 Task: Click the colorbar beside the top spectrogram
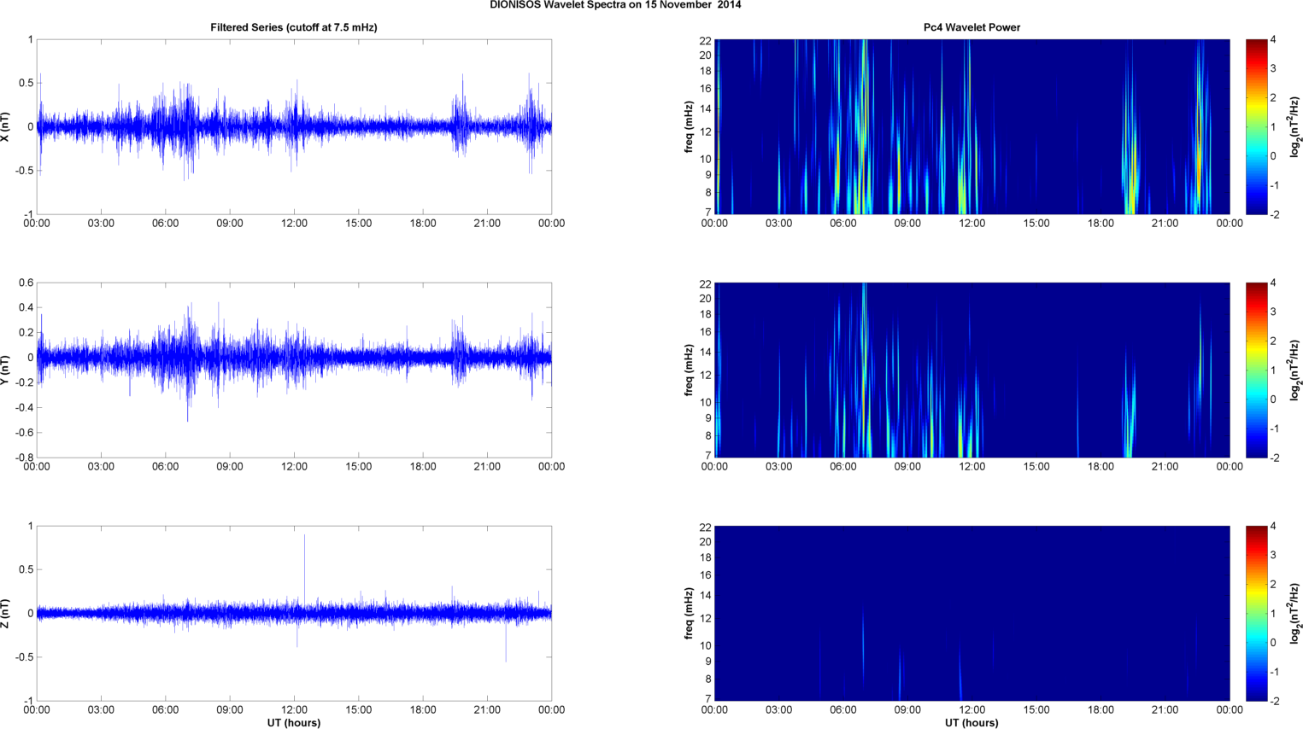coord(1256,126)
